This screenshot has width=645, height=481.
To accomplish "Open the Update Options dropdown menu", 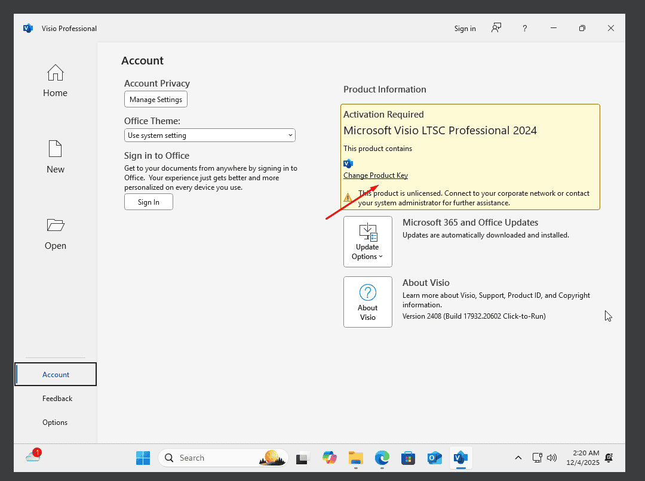I will 367,242.
